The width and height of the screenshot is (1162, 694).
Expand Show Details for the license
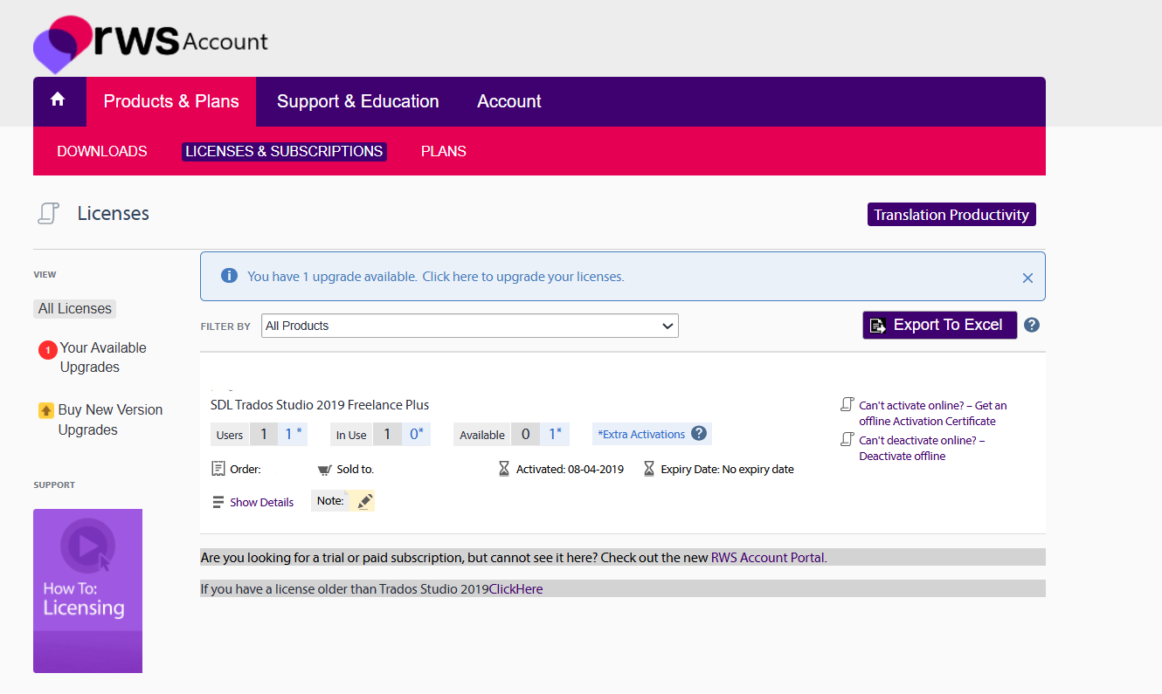point(253,502)
